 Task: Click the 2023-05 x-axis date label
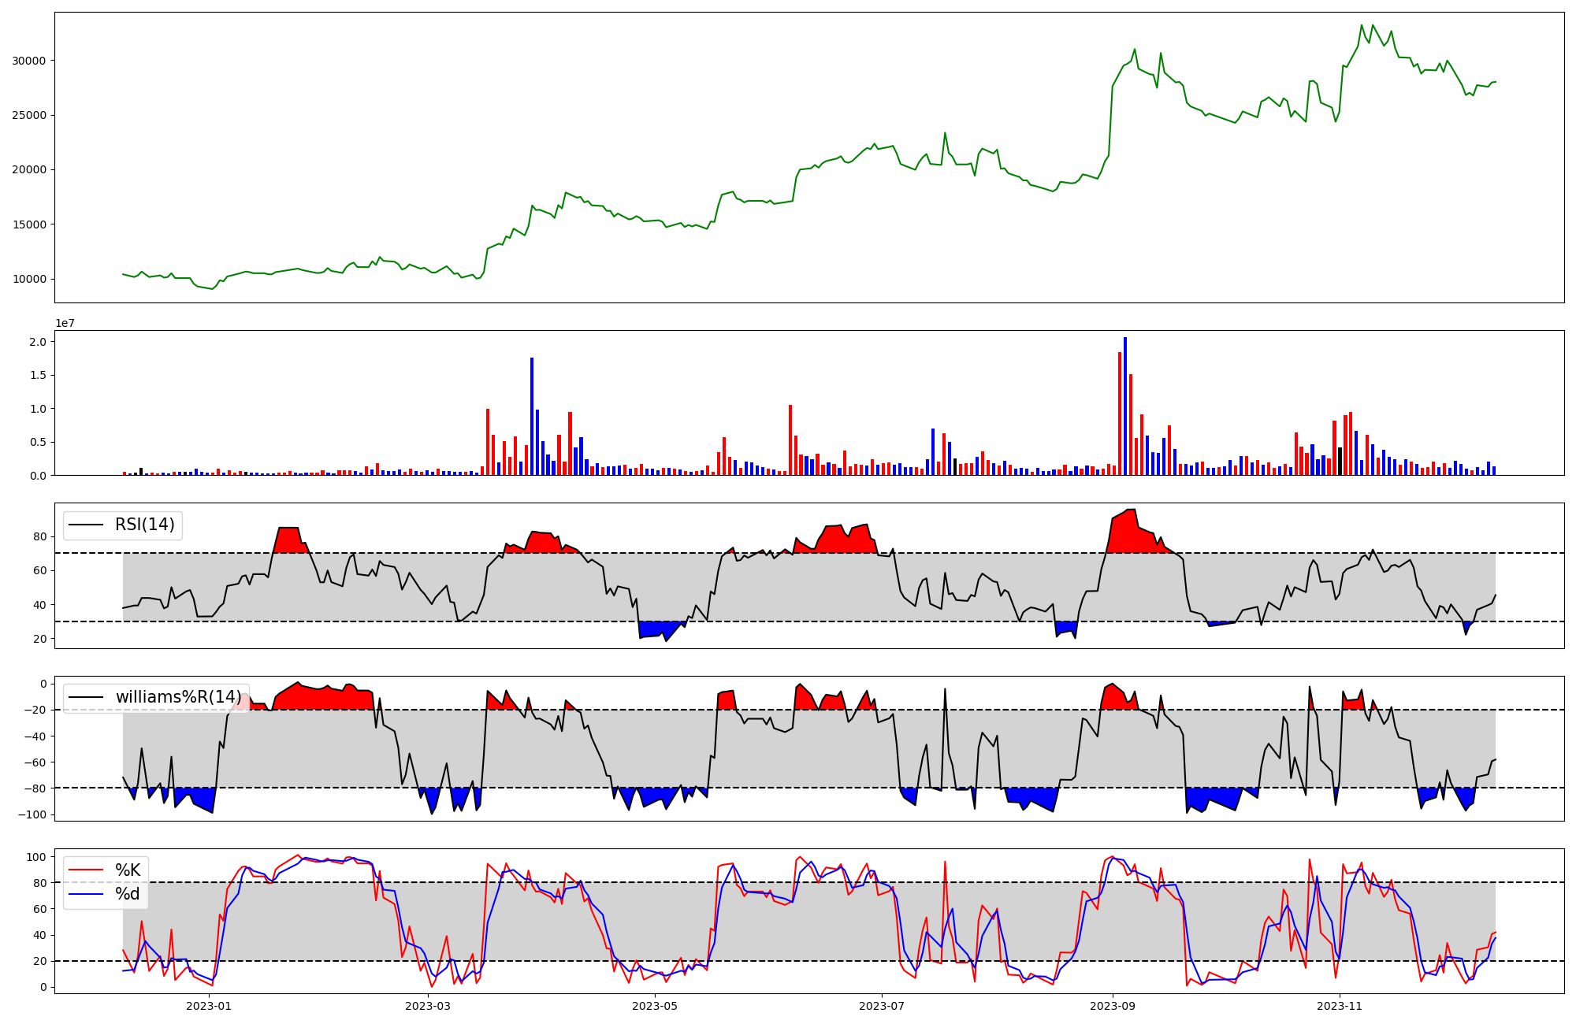point(654,1006)
